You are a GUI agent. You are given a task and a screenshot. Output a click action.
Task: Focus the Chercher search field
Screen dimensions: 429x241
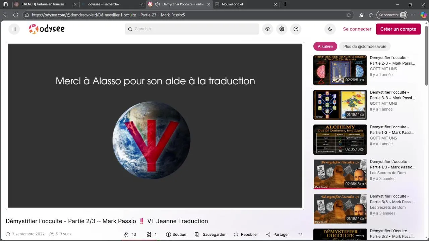(x=192, y=29)
